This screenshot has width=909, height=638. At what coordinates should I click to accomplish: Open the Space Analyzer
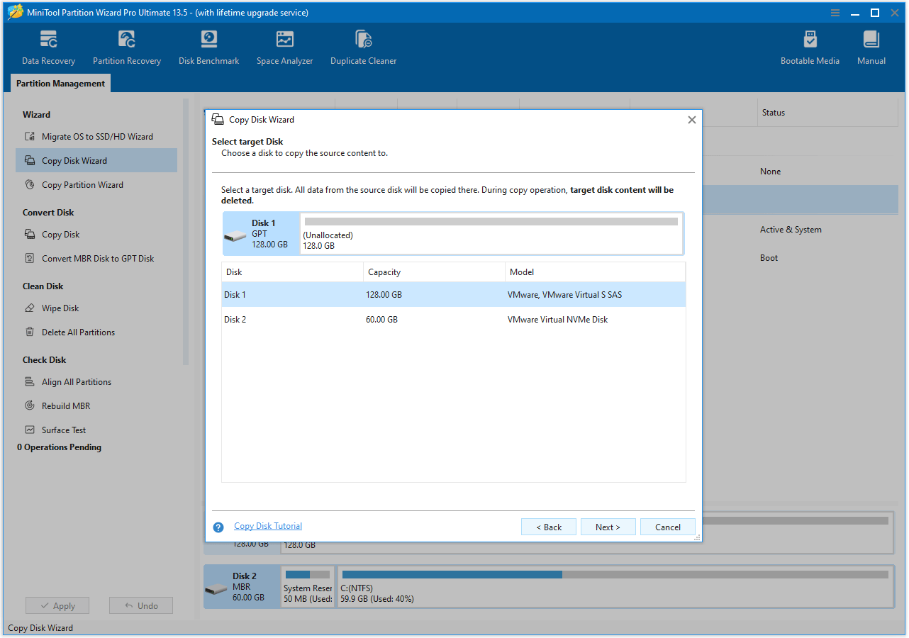click(x=284, y=47)
